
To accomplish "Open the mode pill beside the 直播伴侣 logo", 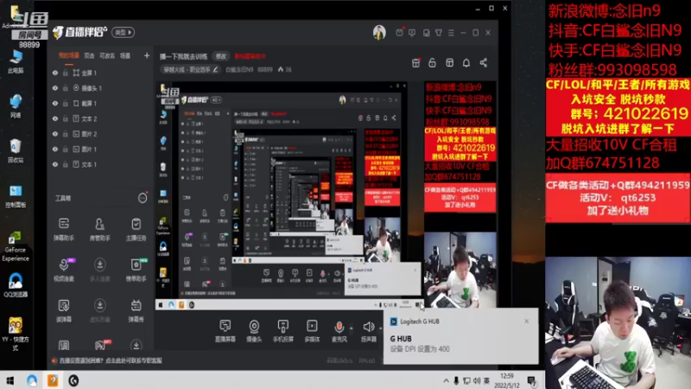I will pos(123,32).
